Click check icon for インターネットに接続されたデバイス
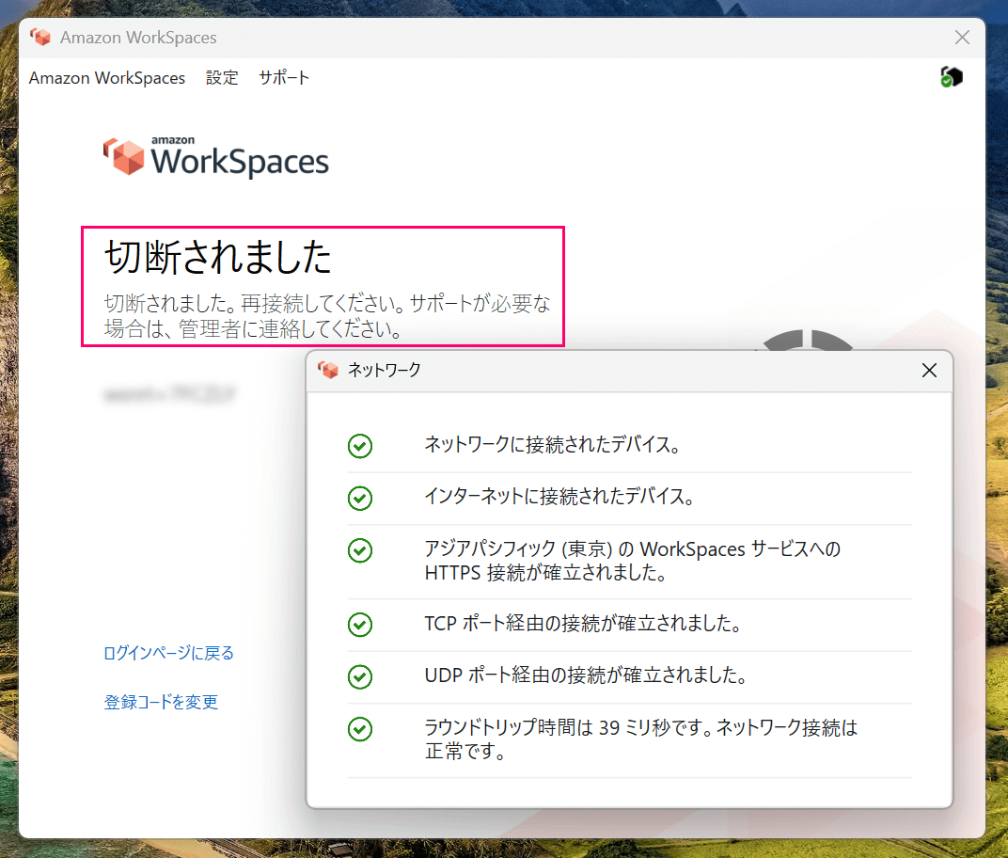This screenshot has height=858, width=1008. tap(360, 498)
